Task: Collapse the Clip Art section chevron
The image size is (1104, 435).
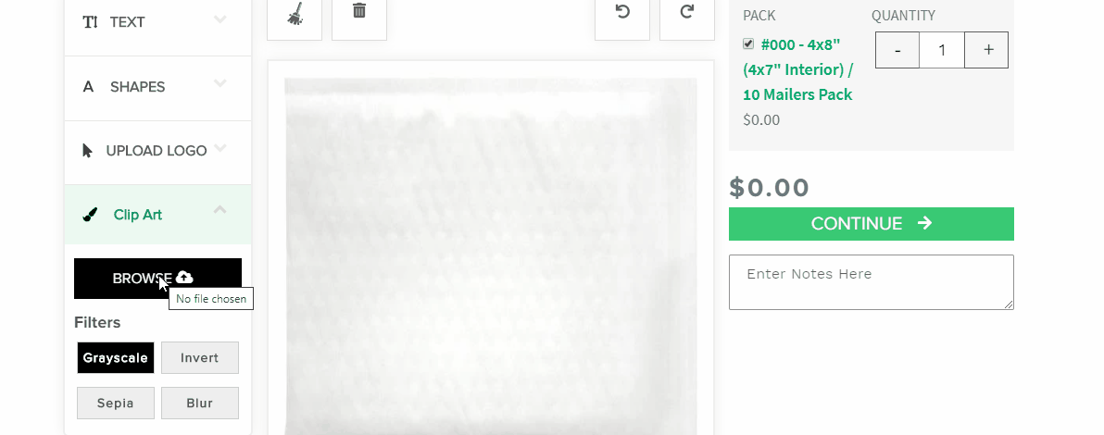Action: tap(220, 209)
